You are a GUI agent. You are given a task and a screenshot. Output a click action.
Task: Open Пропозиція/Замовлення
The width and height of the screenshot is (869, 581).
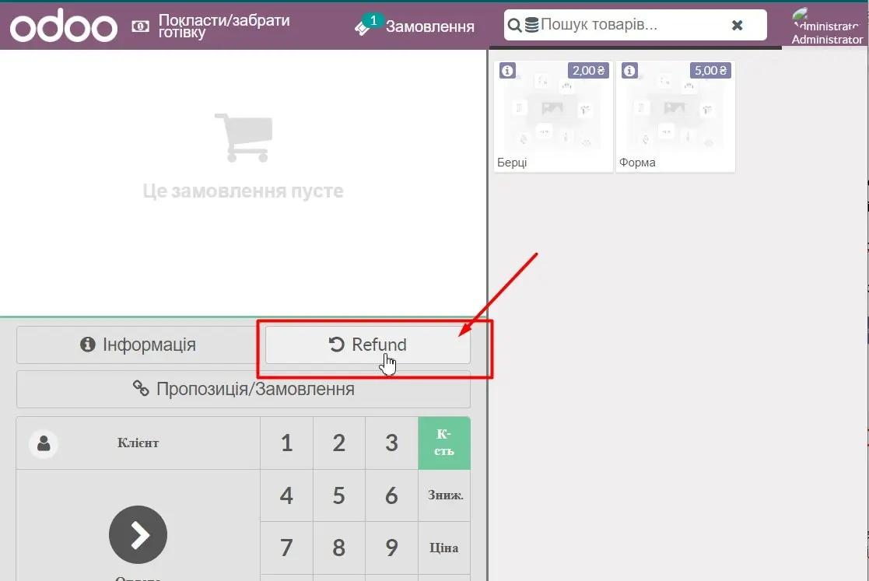[x=243, y=389]
